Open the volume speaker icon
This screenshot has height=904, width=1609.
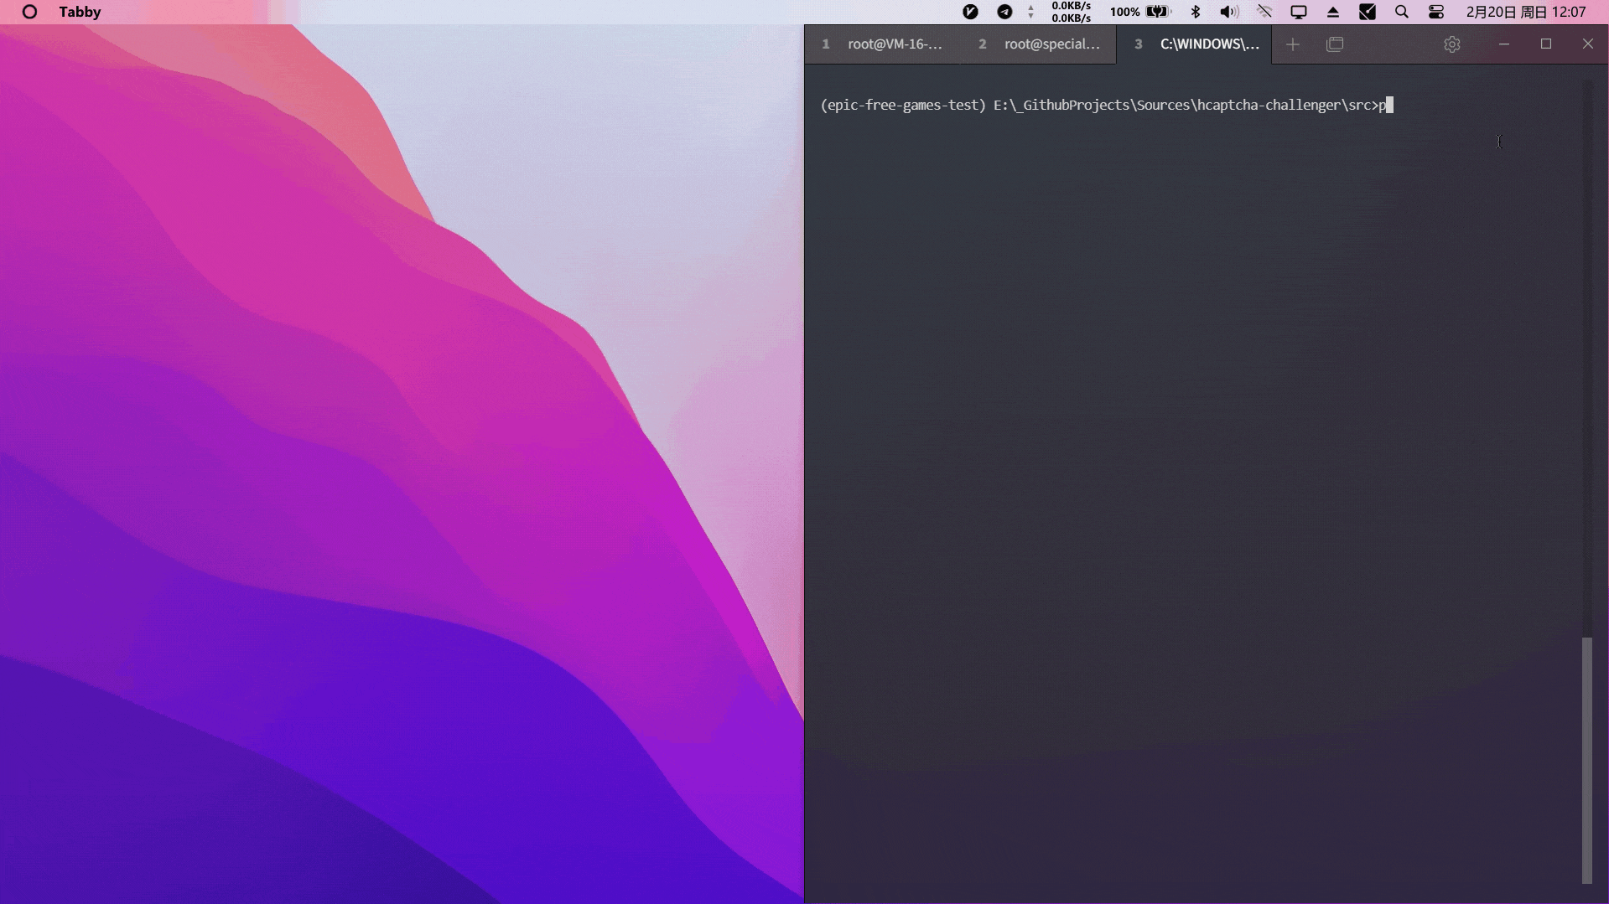[1229, 12]
